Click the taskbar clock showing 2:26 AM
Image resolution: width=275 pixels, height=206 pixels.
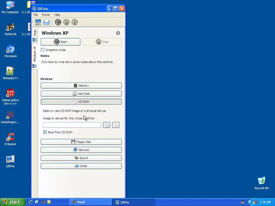265,202
